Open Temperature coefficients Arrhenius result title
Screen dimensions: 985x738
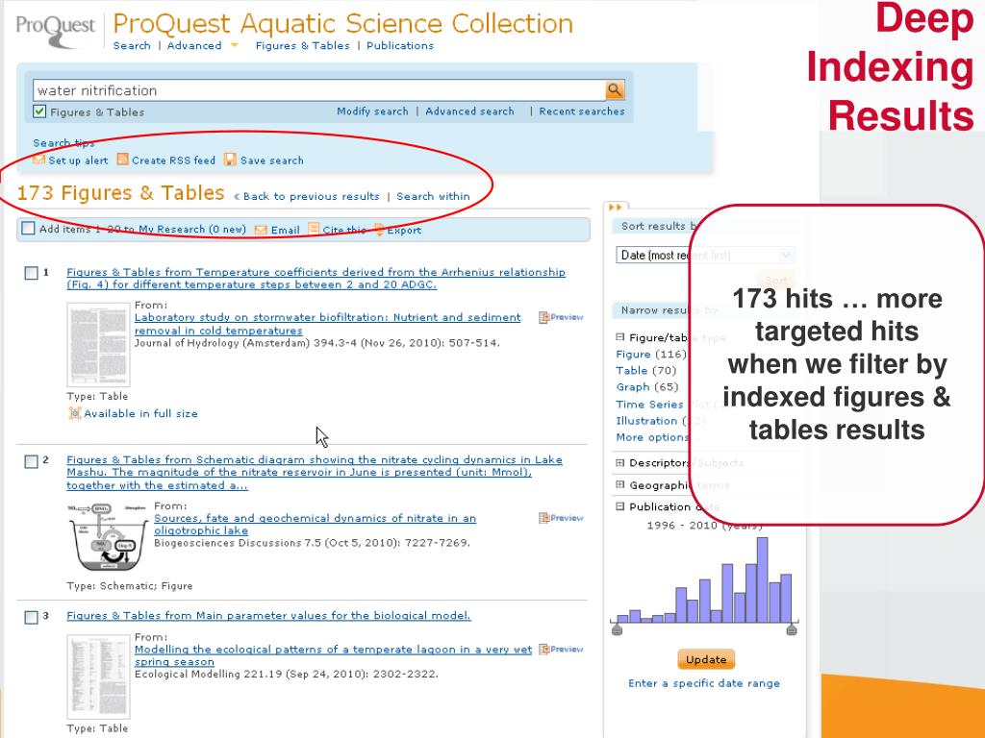316,278
